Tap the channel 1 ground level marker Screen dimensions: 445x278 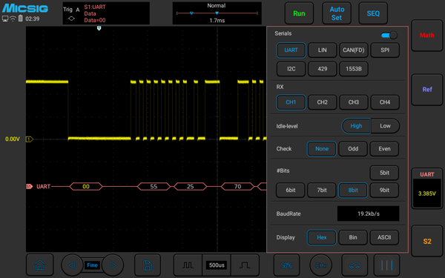pos(29,139)
